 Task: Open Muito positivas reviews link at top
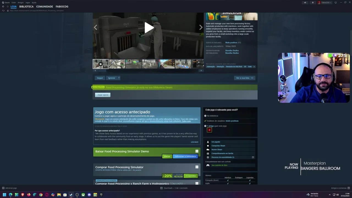point(231,43)
